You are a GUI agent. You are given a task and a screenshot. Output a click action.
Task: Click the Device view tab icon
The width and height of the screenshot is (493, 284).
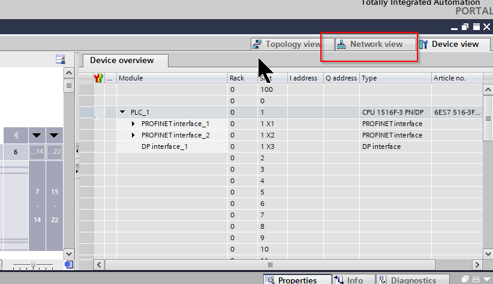point(423,44)
